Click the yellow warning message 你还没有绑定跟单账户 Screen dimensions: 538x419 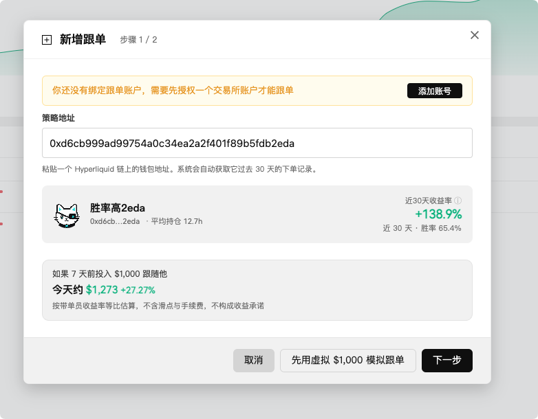pyautogui.click(x=173, y=91)
